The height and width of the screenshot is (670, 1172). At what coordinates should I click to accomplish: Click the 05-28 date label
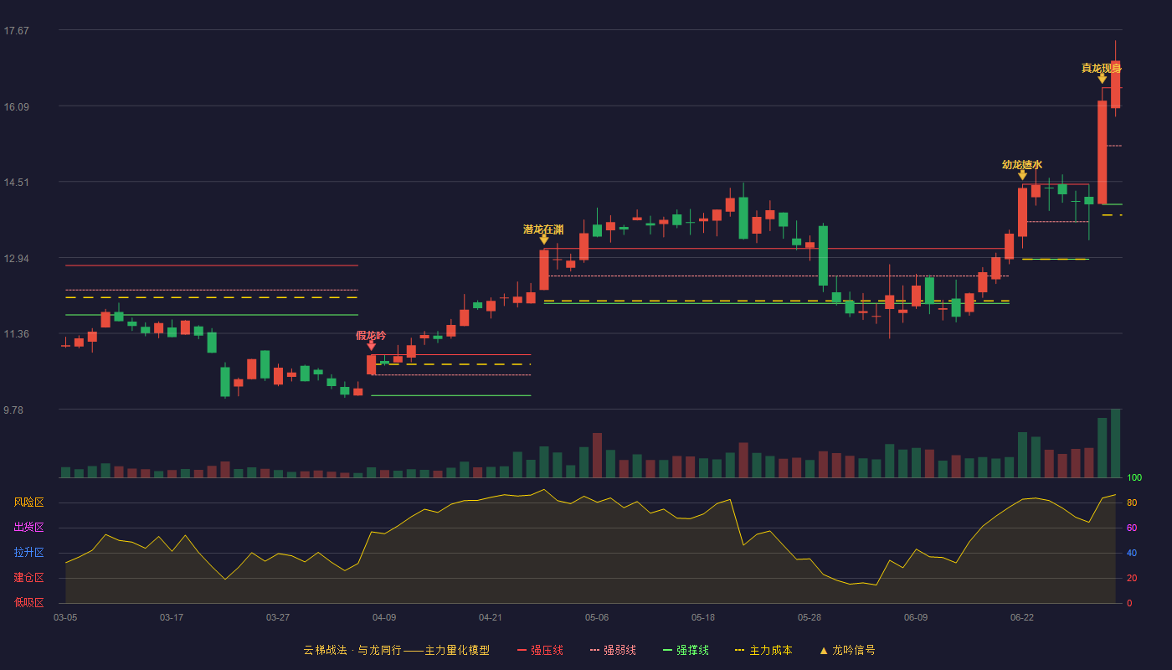click(x=810, y=617)
